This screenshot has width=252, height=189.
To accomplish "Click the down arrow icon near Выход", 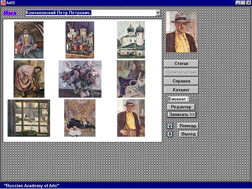I will 170,134.
